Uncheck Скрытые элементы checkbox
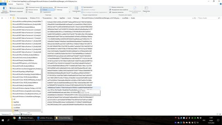The width and height of the screenshot is (222, 125). (x=110, y=12)
